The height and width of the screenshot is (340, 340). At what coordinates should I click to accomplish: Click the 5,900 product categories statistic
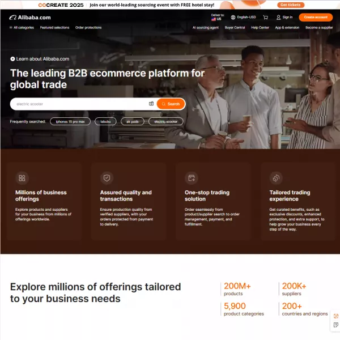[244, 309]
